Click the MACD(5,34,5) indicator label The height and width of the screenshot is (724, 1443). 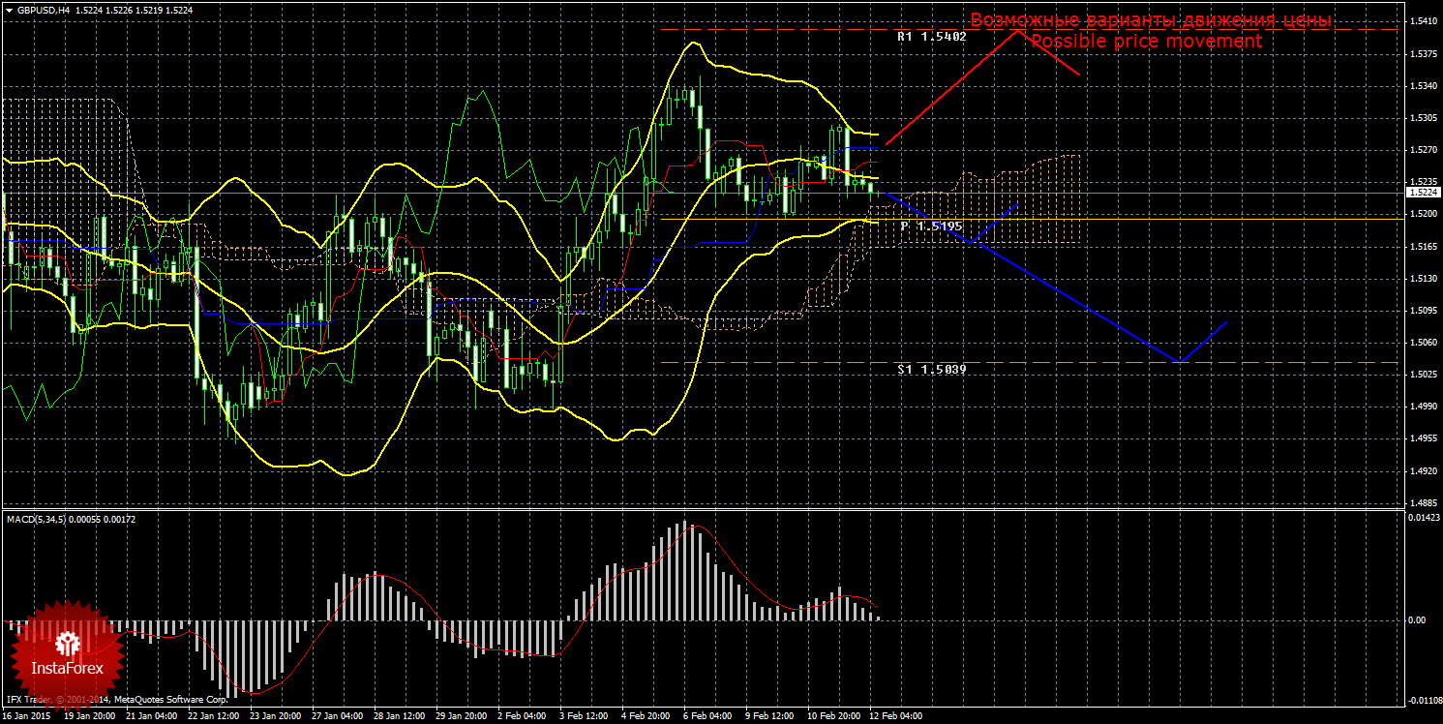(x=46, y=520)
